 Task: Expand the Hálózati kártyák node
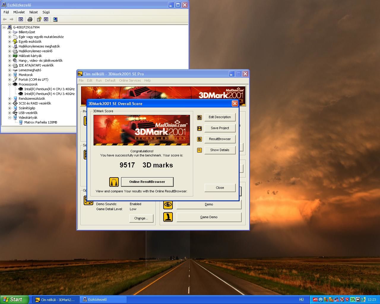coord(9,56)
